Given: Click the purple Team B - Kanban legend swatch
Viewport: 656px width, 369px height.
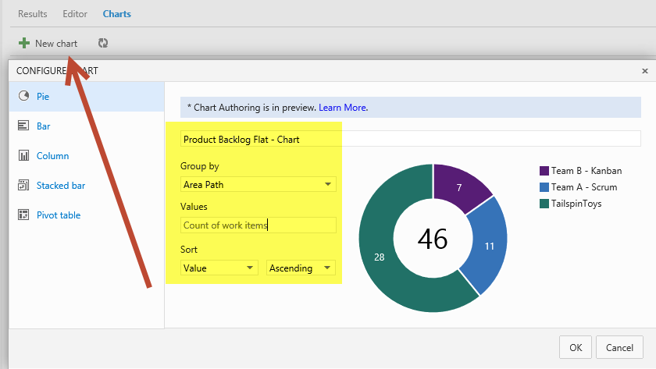Looking at the screenshot, I should [544, 171].
